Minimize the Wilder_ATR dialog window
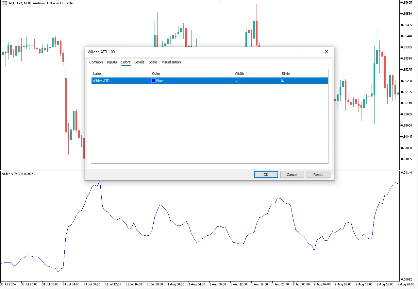Screen dimensions: 418x289 (297, 52)
